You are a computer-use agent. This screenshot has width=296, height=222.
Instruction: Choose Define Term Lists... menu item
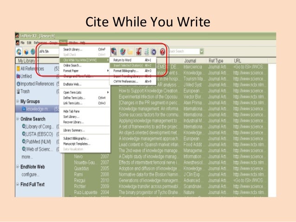[84, 98]
